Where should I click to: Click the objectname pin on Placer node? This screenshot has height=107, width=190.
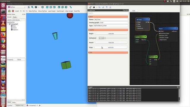pyautogui.click(x=159, y=40)
